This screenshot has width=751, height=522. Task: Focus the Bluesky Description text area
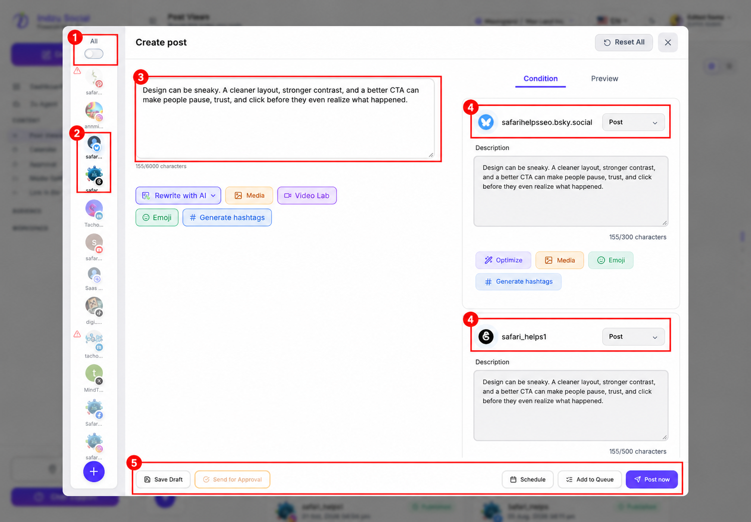pos(570,191)
